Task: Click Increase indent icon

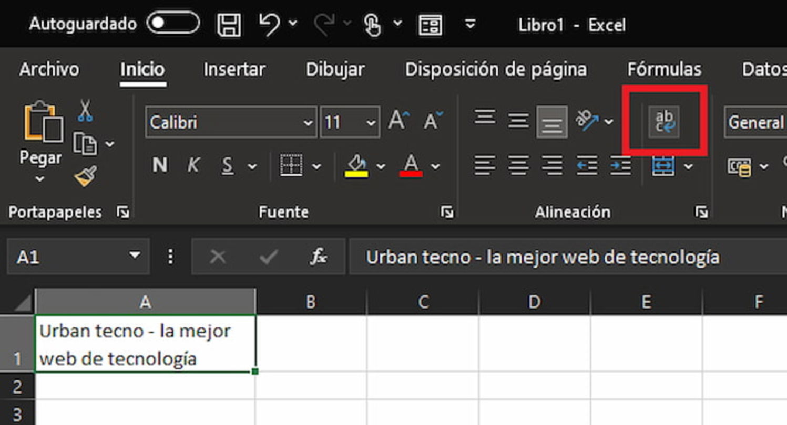Action: point(620,166)
